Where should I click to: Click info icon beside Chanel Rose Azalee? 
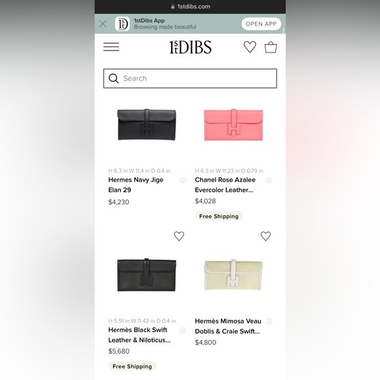(269, 180)
